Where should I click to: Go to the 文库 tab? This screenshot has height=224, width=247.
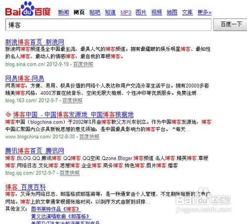[187, 12]
